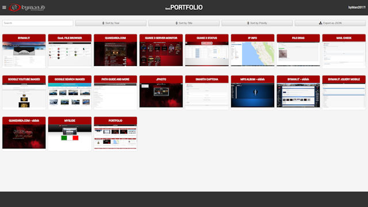Image resolution: width=368 pixels, height=207 pixels.
Task: Click the Sort by Priority arrows icon
Action: (248, 23)
